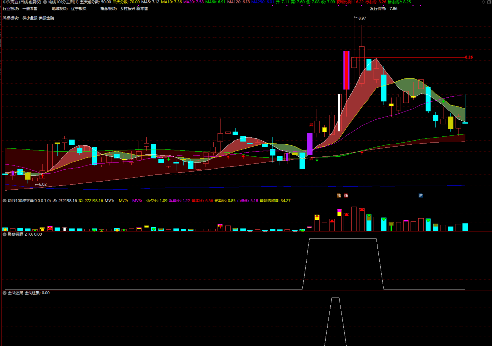Click the 8.97 high price marker

click(362, 18)
